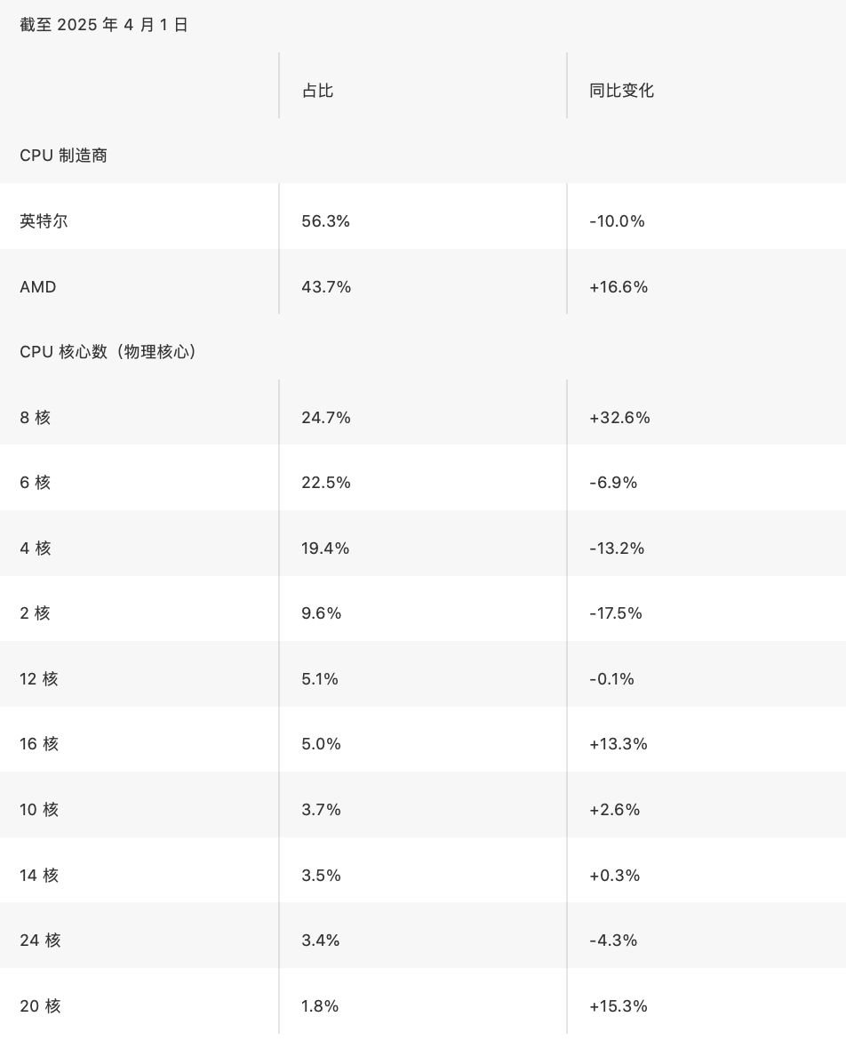846x1049 pixels.
Task: Click the 56.3% share value for 英特尔
Action: point(326,220)
